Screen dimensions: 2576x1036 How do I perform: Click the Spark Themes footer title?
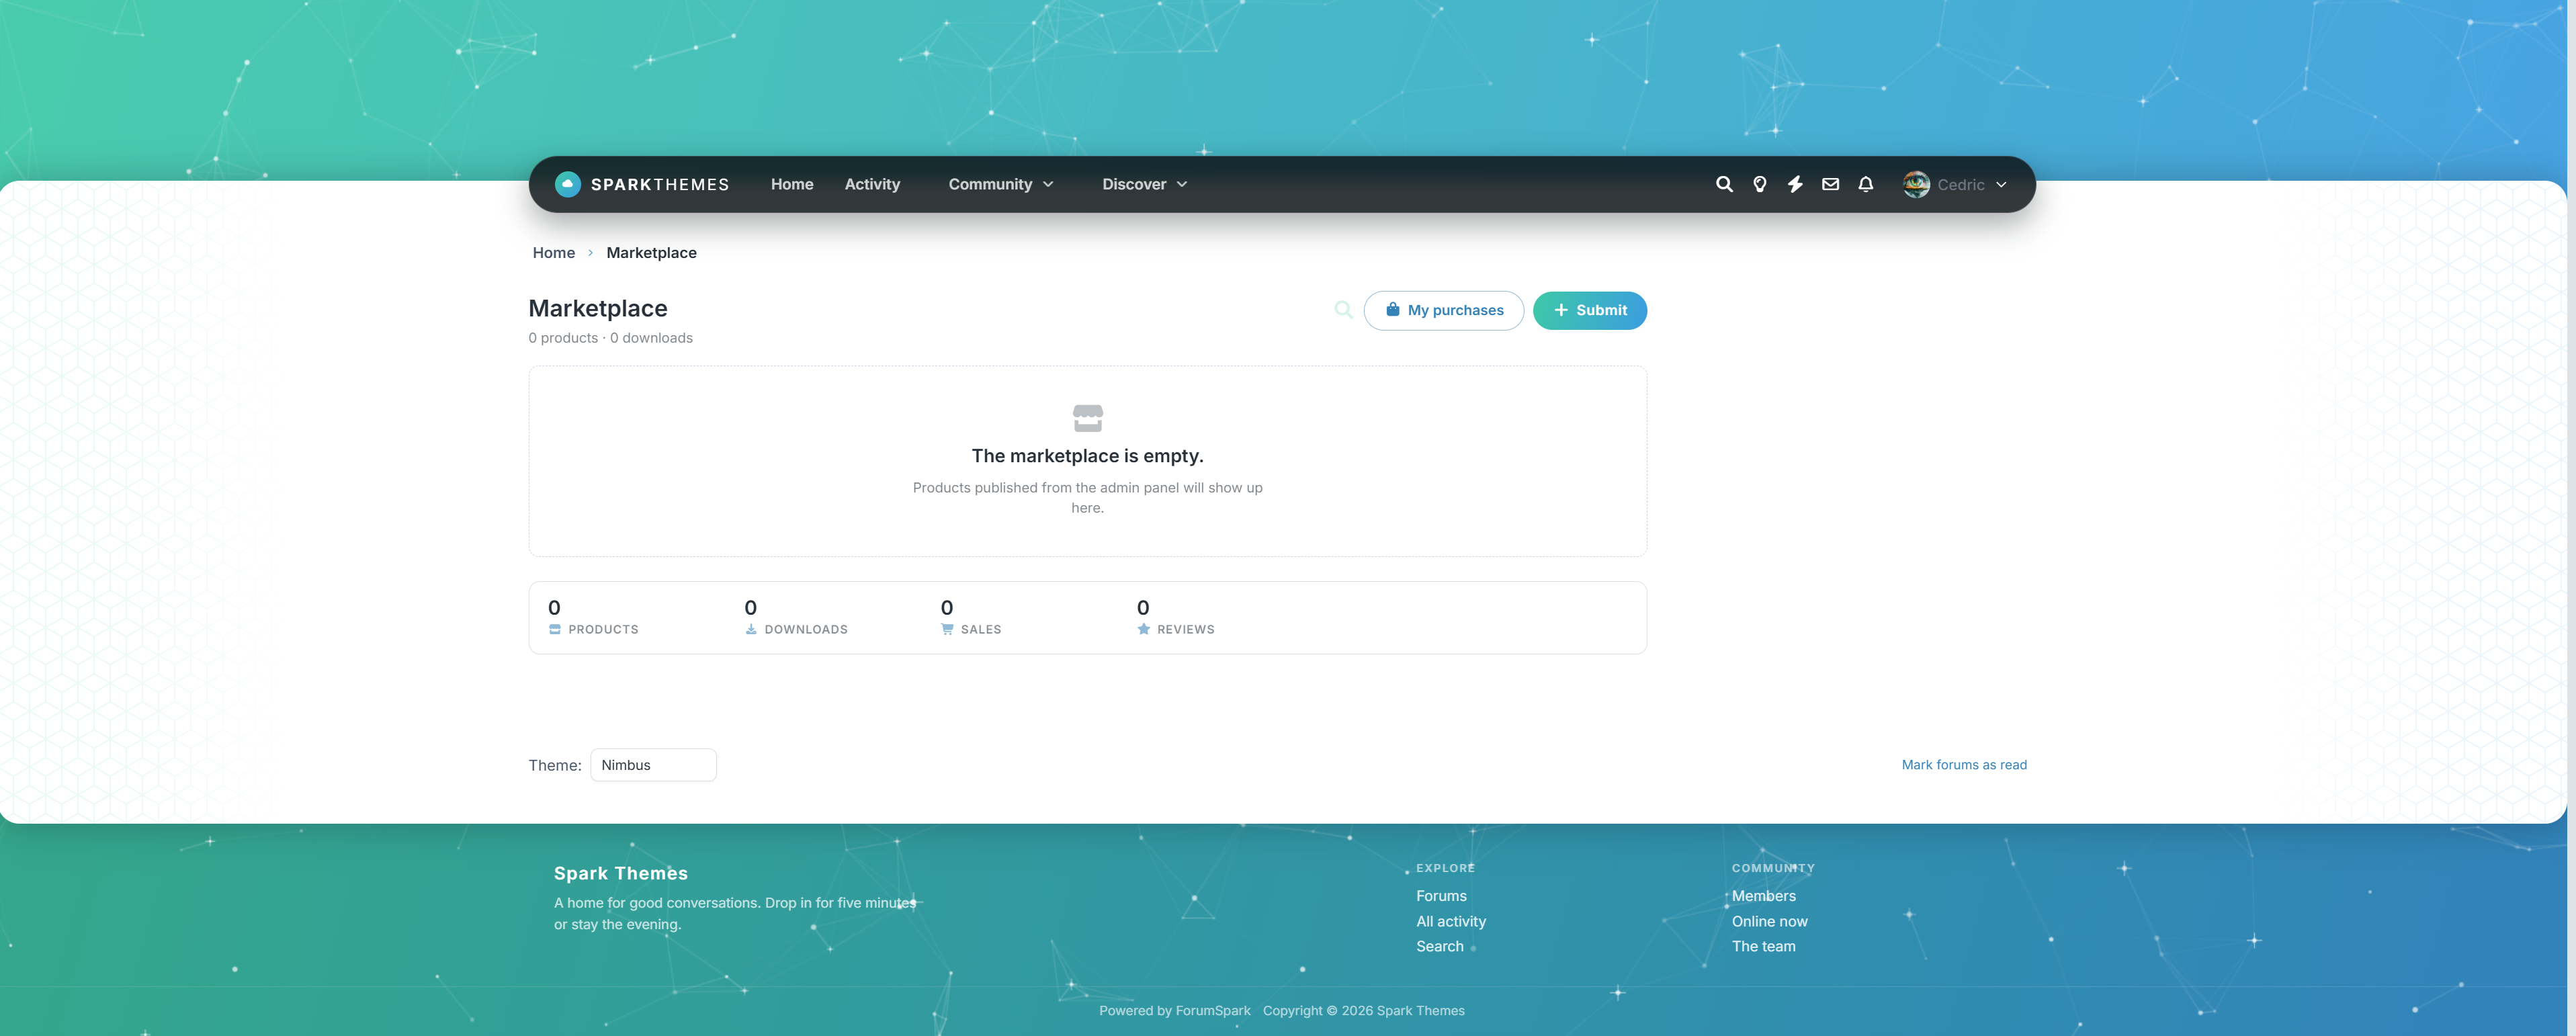pyautogui.click(x=620, y=873)
